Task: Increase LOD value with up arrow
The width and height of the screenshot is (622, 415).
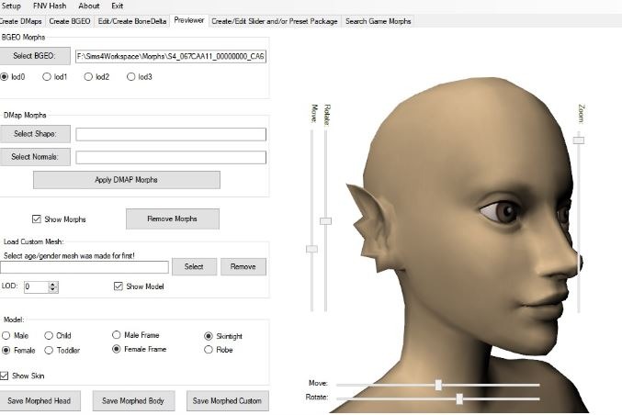Action: click(53, 285)
